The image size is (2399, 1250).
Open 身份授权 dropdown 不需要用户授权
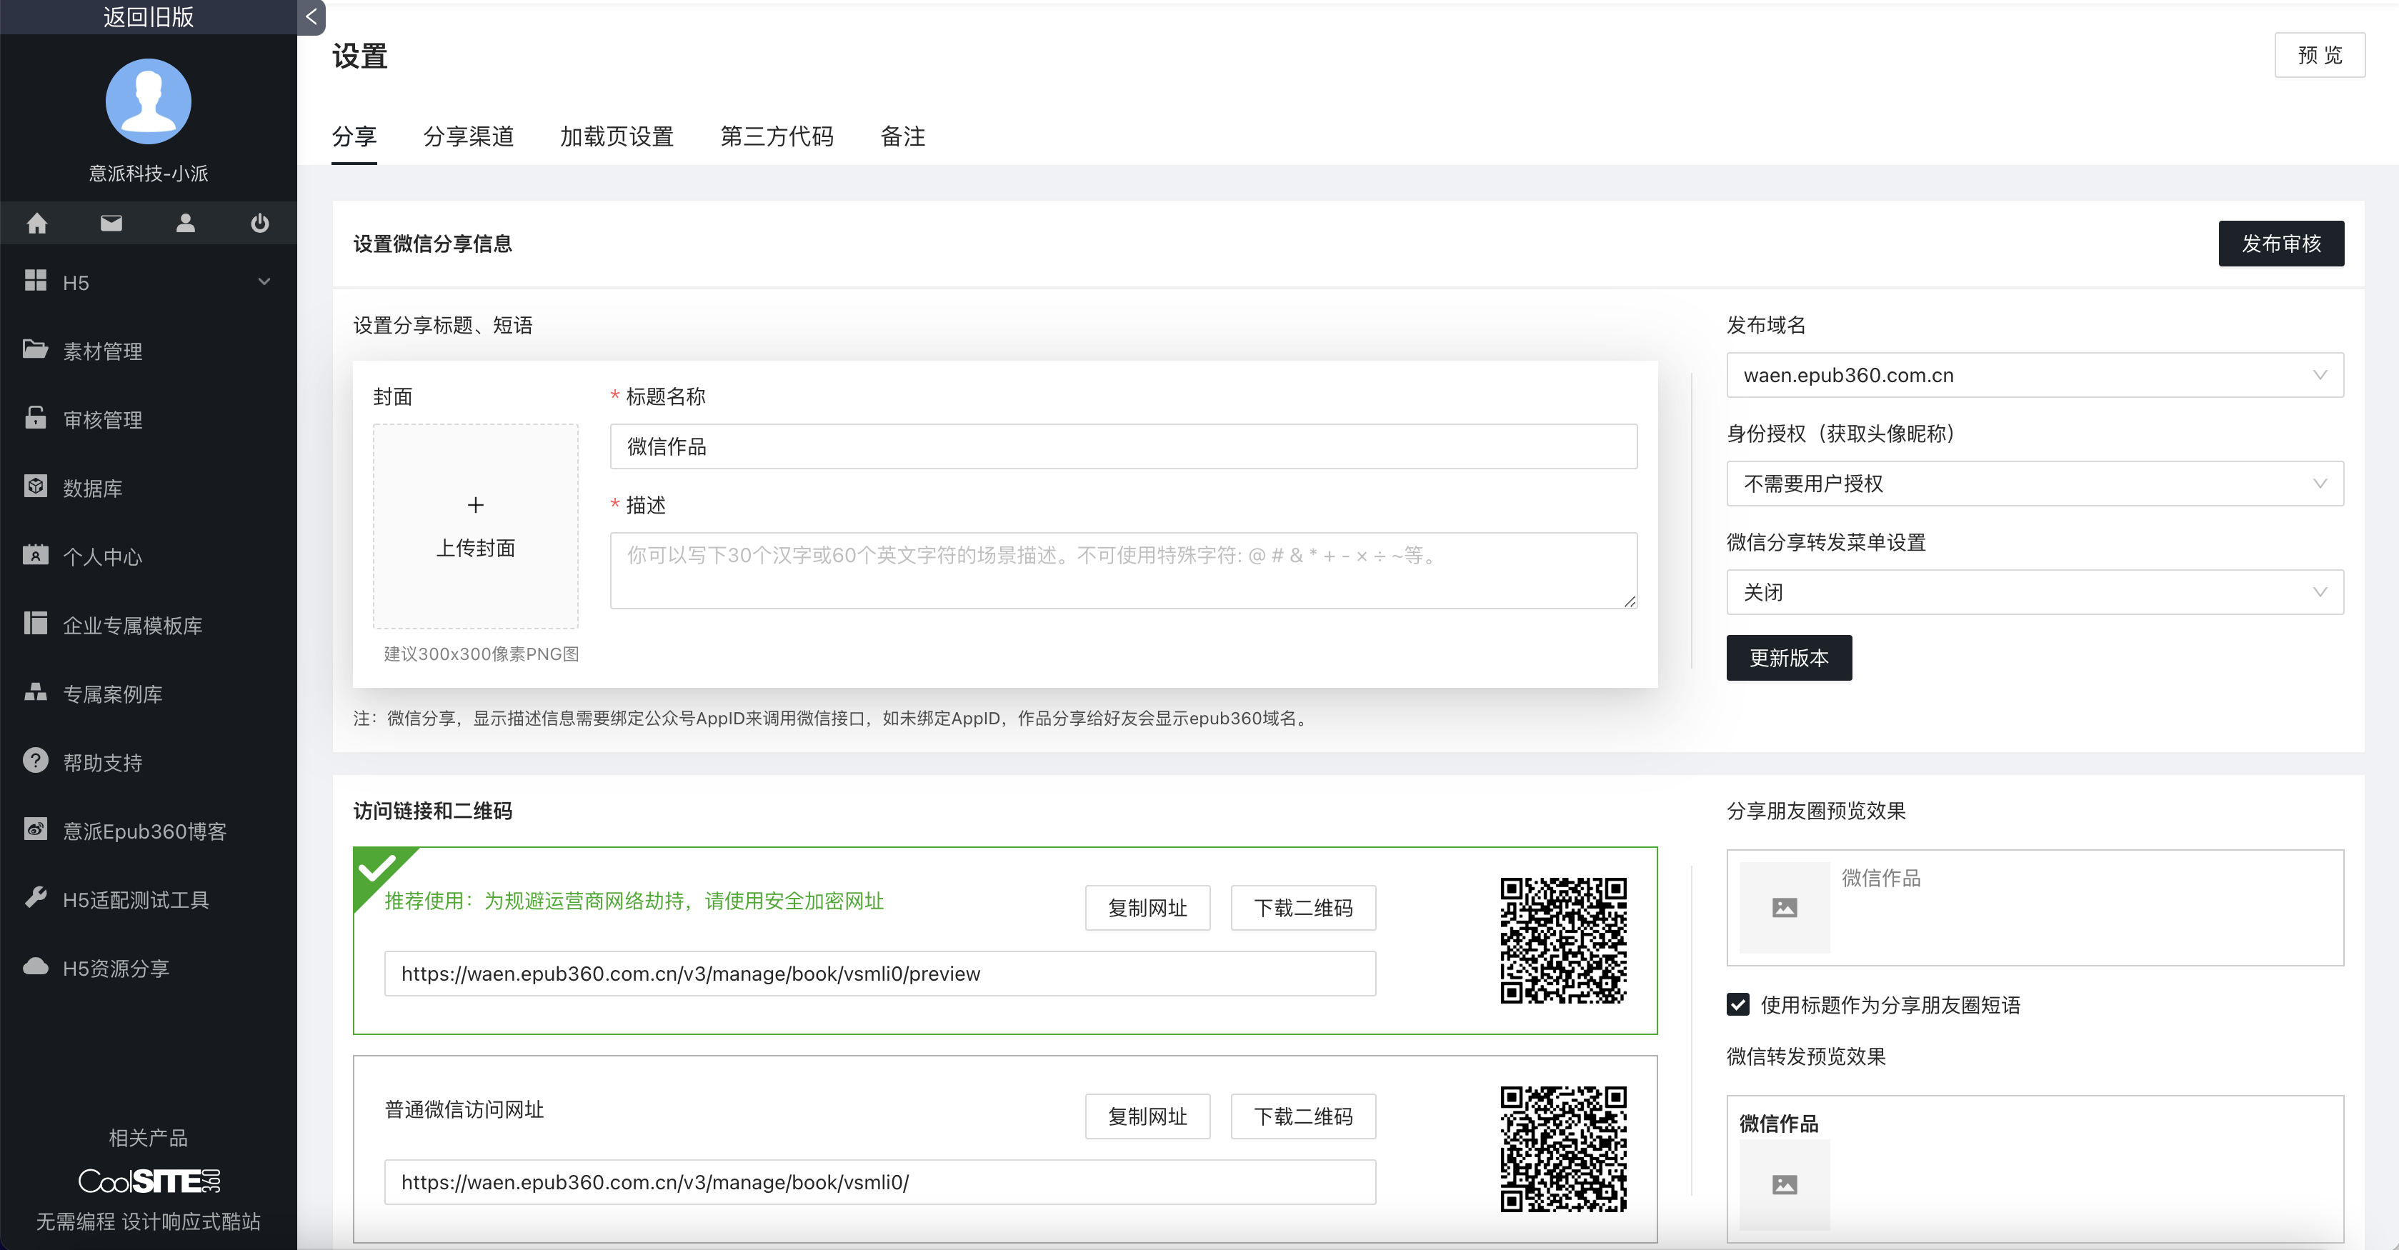(x=2034, y=484)
